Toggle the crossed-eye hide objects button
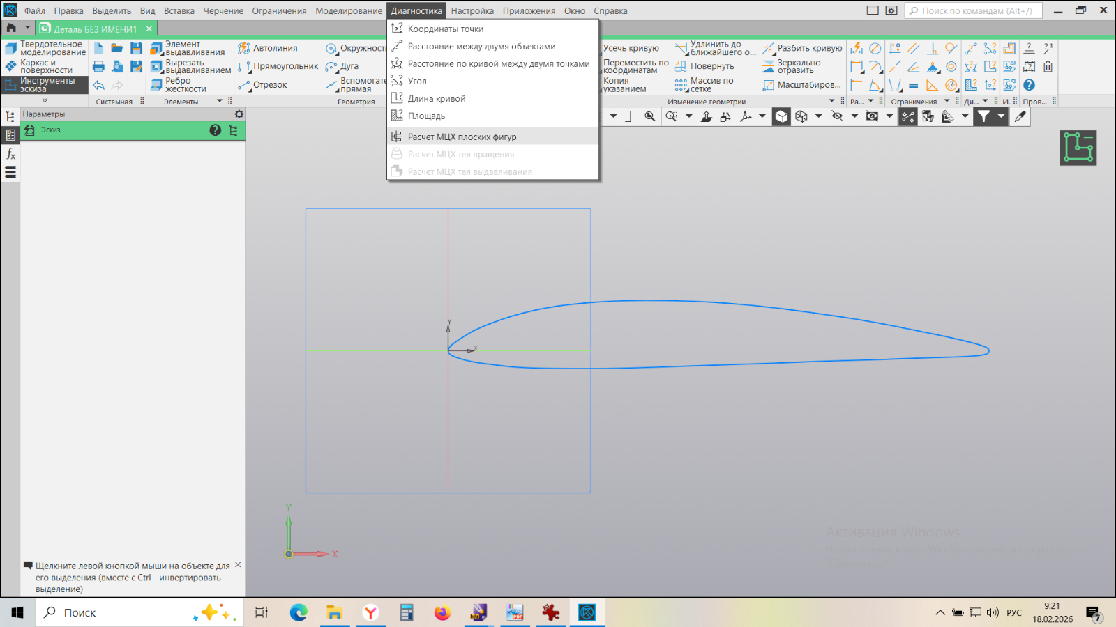The width and height of the screenshot is (1116, 627). pyautogui.click(x=838, y=116)
